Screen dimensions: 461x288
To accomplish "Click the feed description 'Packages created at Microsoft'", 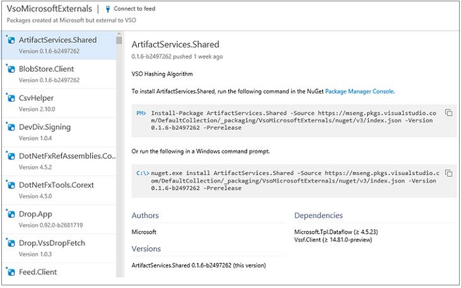I will click(x=72, y=20).
